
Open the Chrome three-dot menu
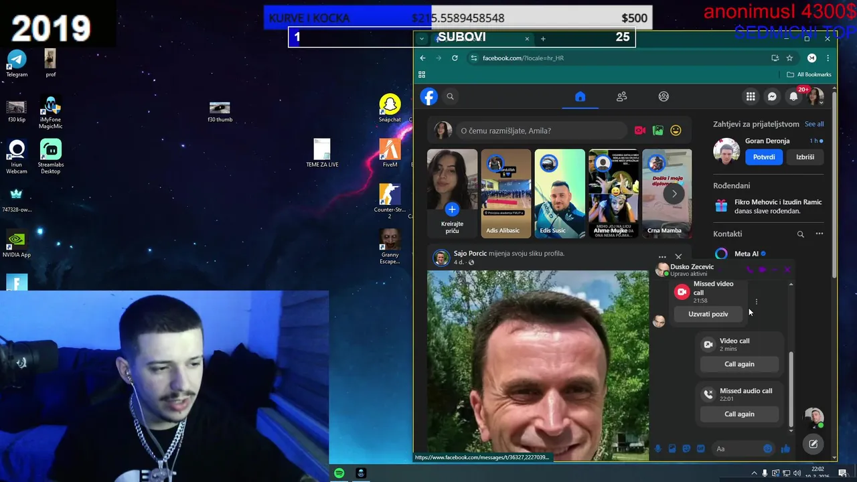click(x=828, y=58)
